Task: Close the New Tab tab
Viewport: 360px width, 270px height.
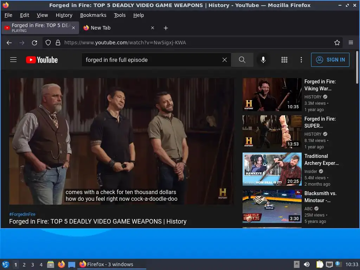Action: 153,28
